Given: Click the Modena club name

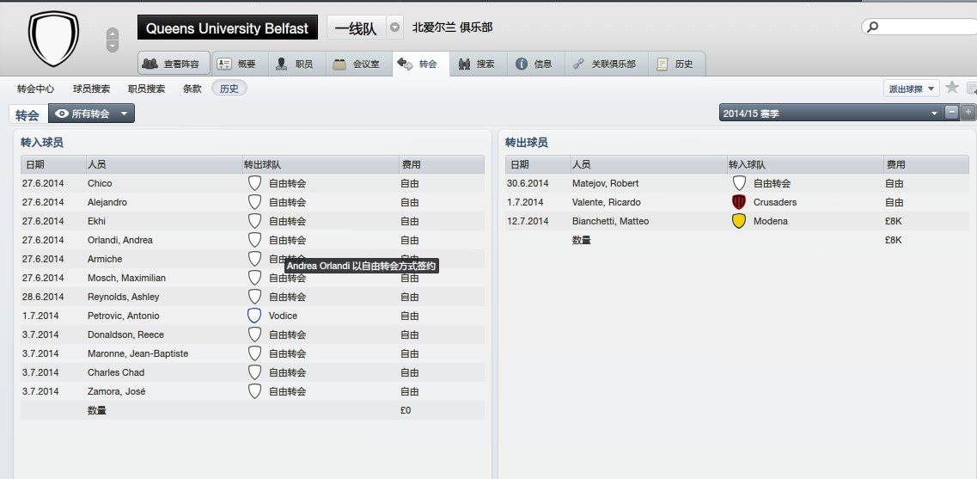Looking at the screenshot, I should pyautogui.click(x=771, y=221).
